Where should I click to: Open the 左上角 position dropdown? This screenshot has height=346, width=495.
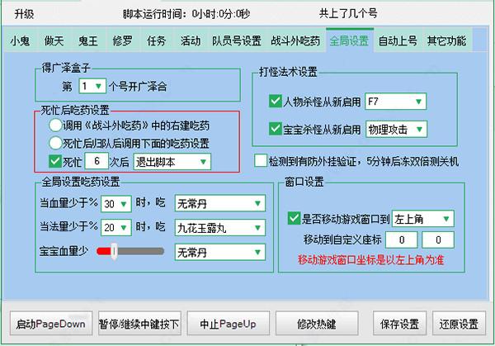coord(423,219)
